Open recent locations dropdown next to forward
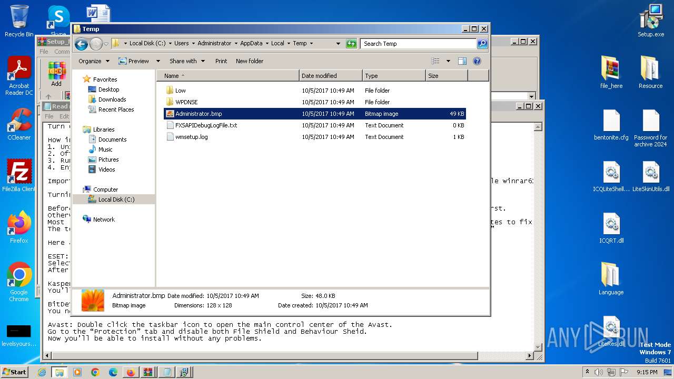The width and height of the screenshot is (674, 379). pyautogui.click(x=106, y=44)
